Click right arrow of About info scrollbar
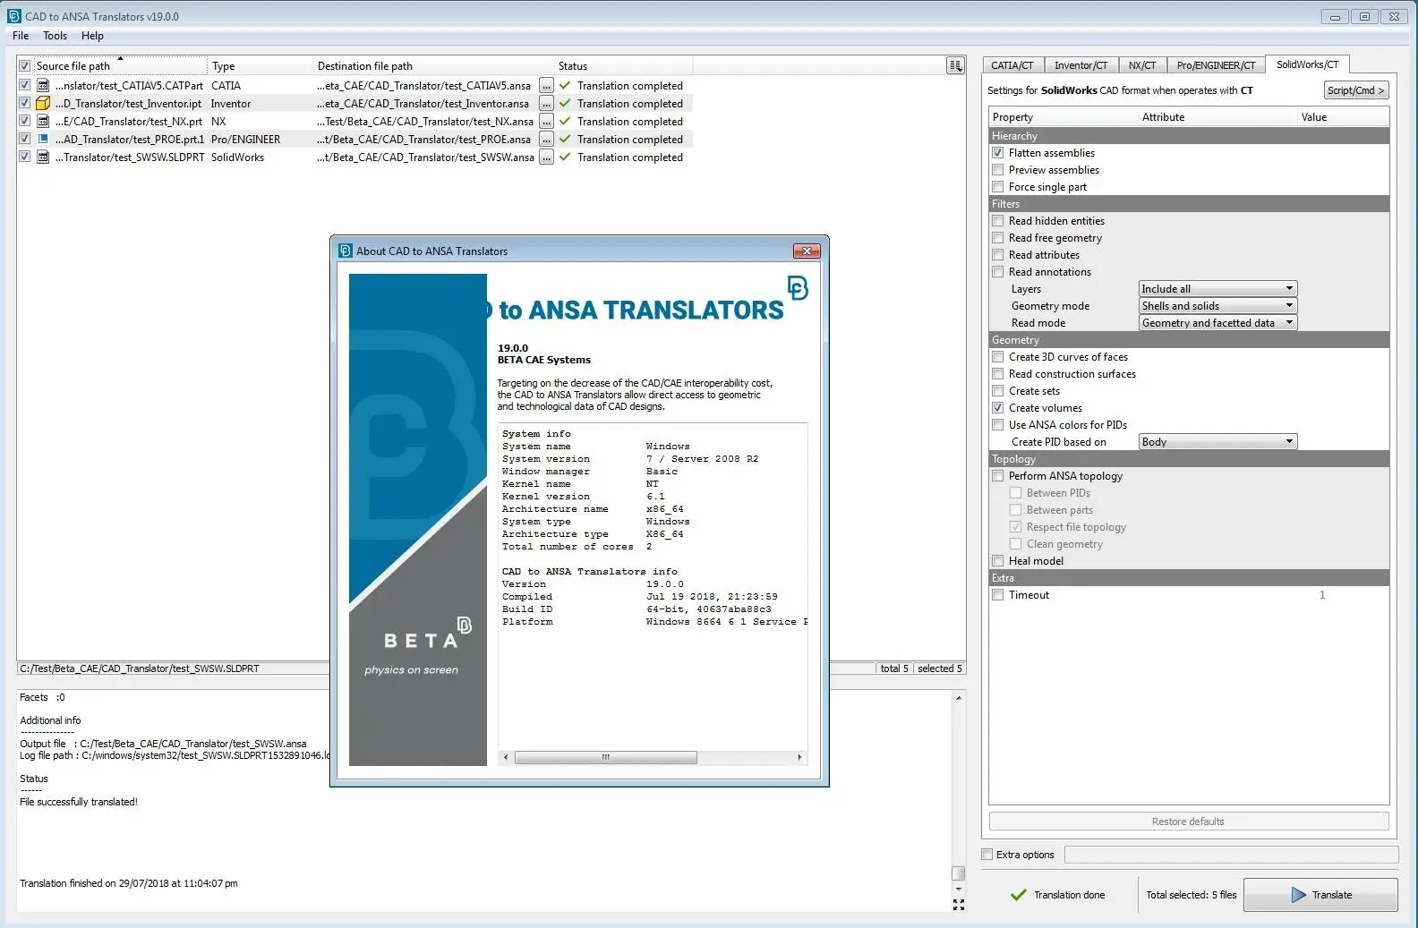 [x=799, y=757]
